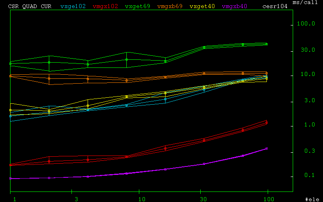Click the 3.0 y-axis value
Viewport: 323px width, 202px height.
310,100
